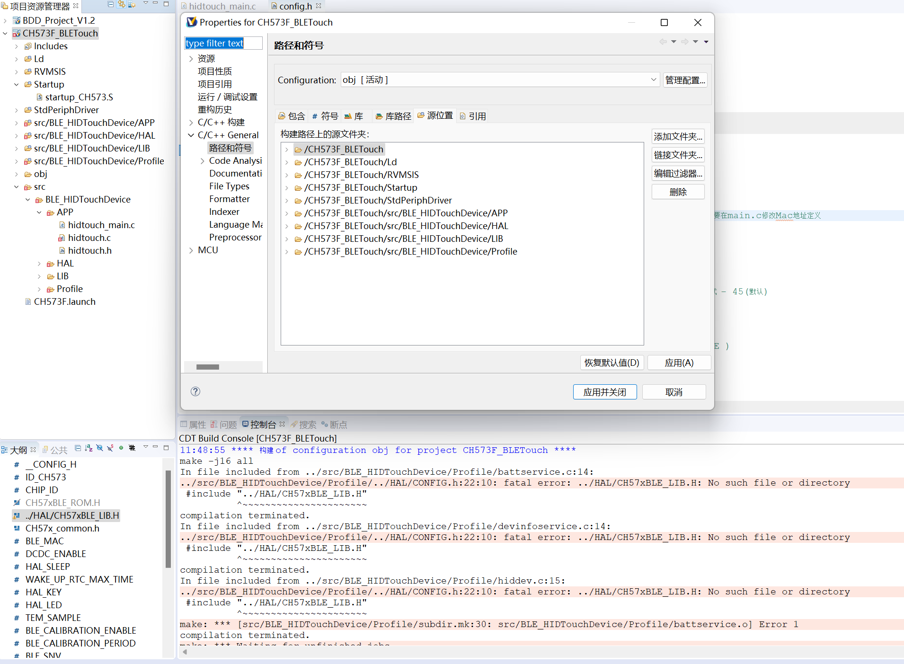
Task: Expand the MCU properties category
Action: tap(191, 250)
